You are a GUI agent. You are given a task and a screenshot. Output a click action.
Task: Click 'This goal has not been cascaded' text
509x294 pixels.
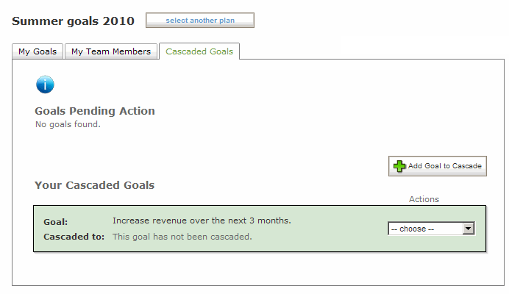pos(182,237)
